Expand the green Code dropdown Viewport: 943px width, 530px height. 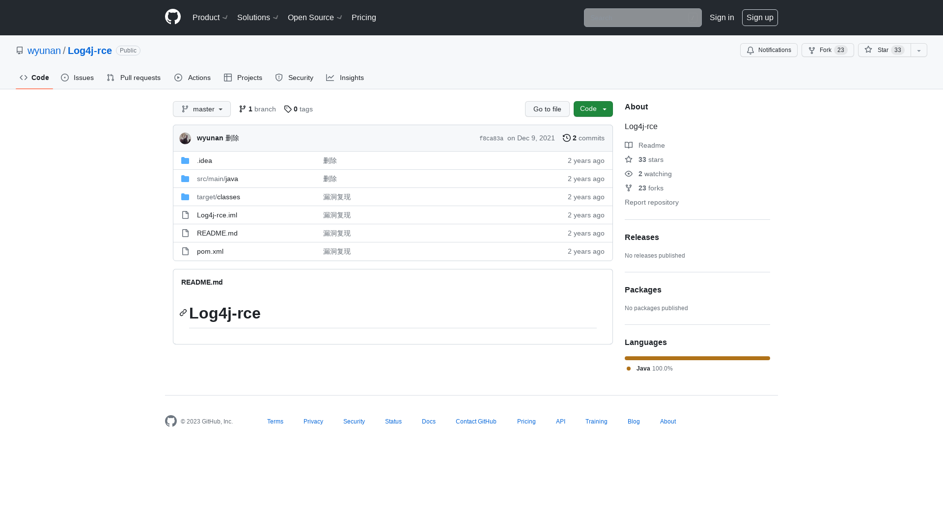(593, 109)
